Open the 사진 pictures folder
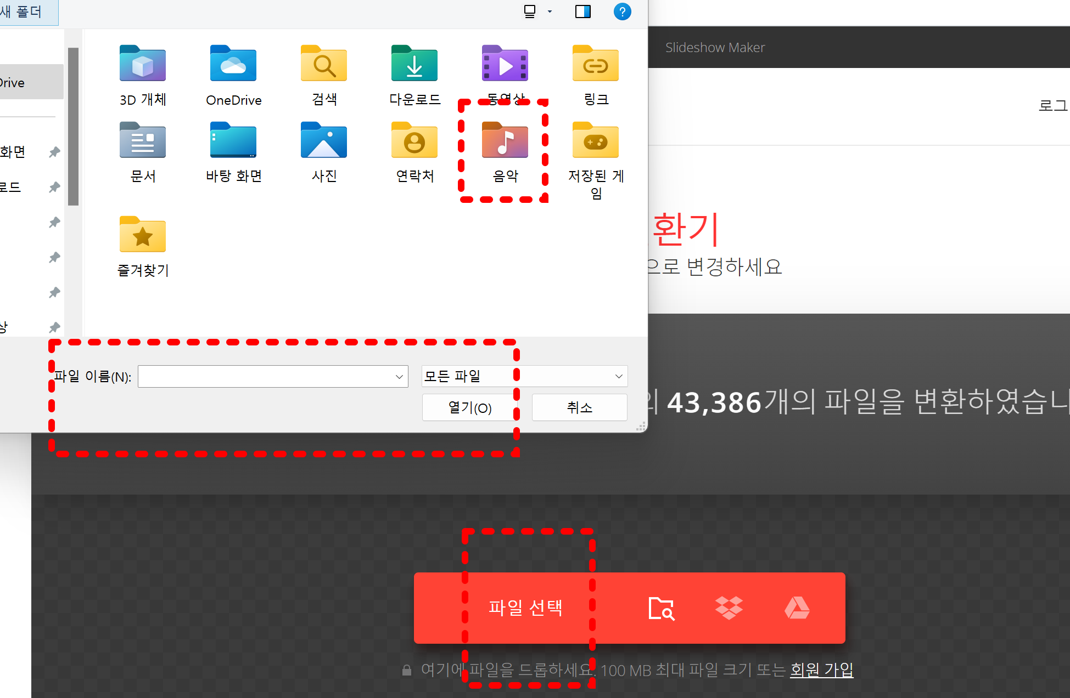Image resolution: width=1070 pixels, height=698 pixels. click(324, 141)
